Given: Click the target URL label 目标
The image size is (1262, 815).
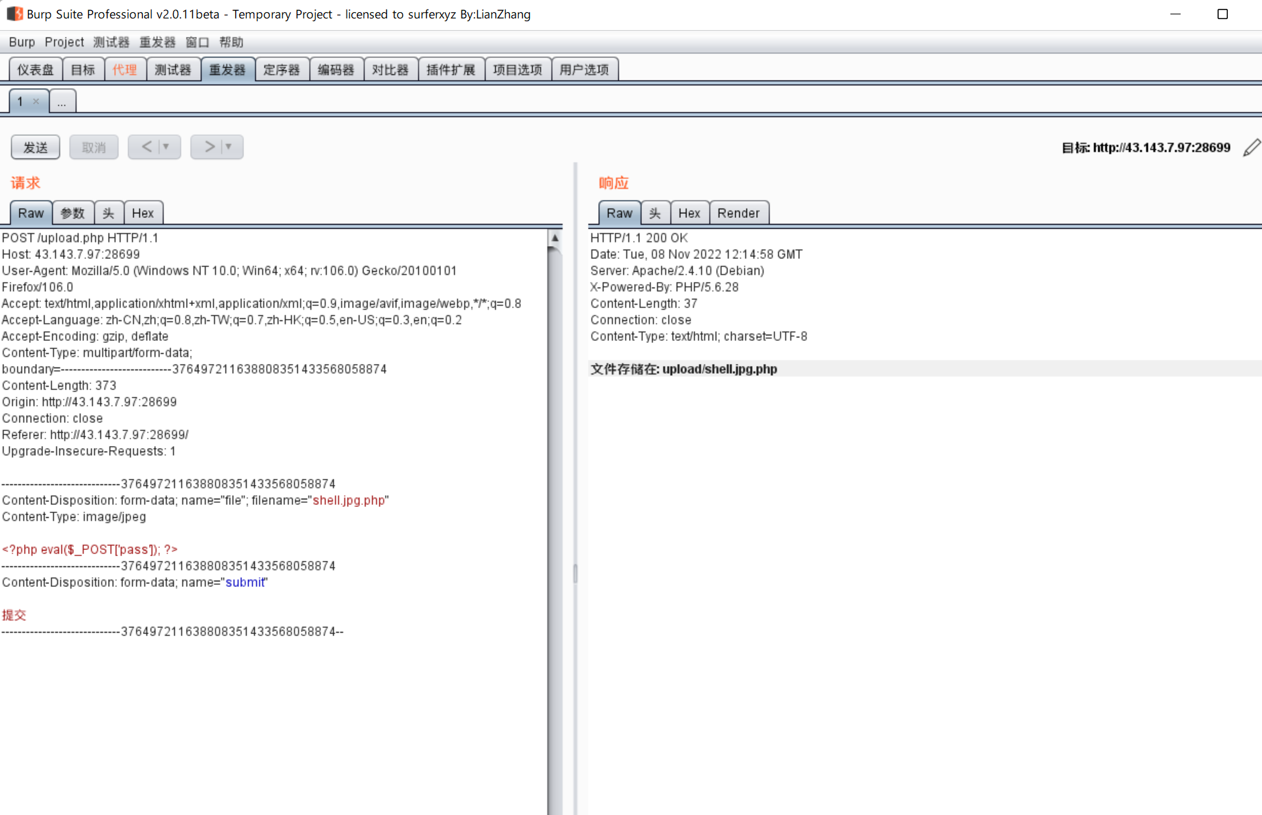Looking at the screenshot, I should tap(1146, 148).
